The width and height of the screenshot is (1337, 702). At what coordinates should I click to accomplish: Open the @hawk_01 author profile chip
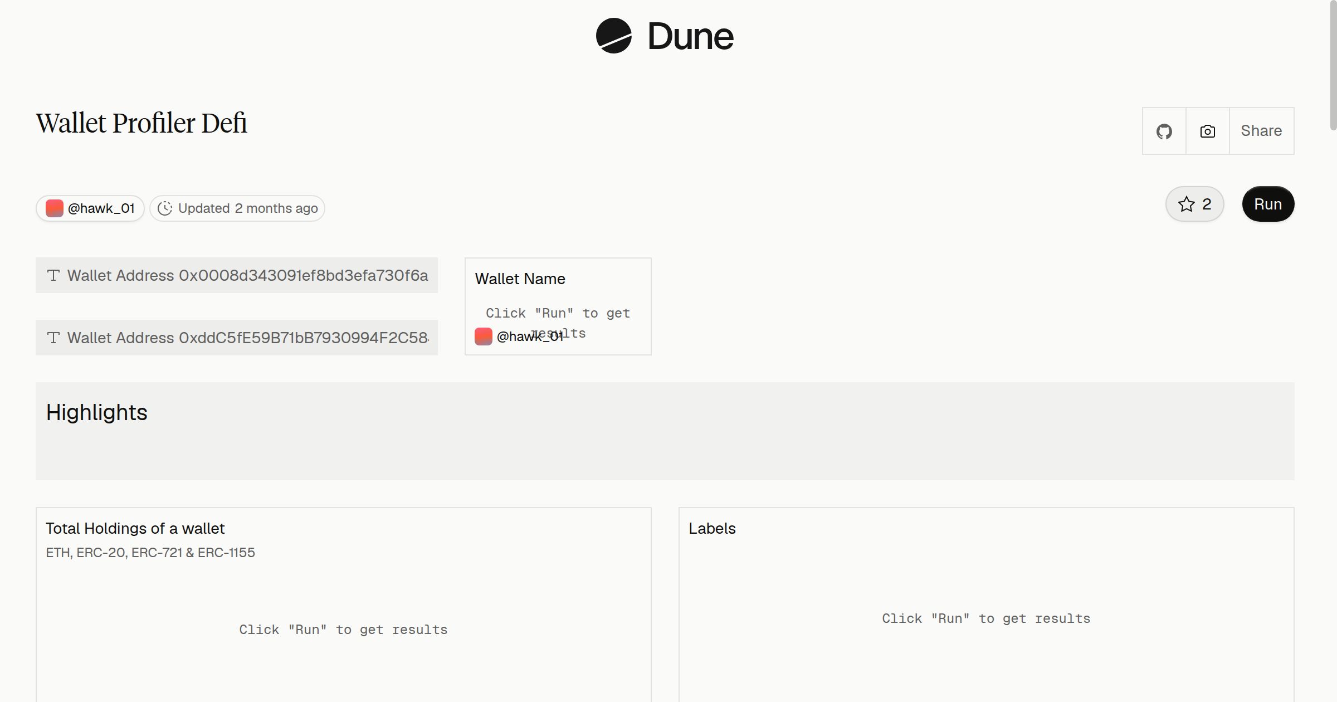click(90, 208)
